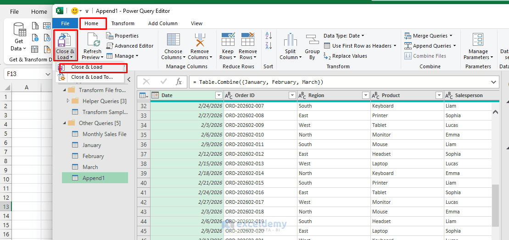509x240 pixels.
Task: Click Excel Name Box F13
Action: tap(24, 74)
